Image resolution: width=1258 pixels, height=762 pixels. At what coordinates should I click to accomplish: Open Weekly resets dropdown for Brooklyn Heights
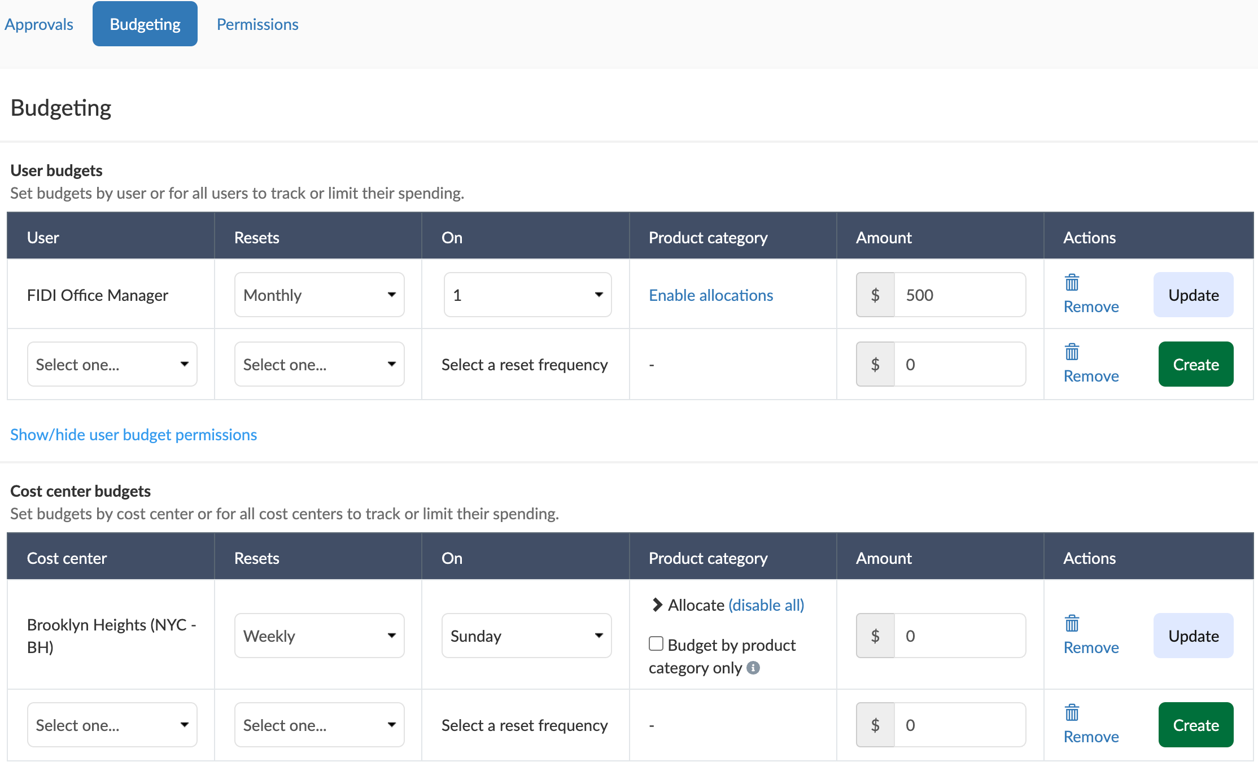point(320,636)
